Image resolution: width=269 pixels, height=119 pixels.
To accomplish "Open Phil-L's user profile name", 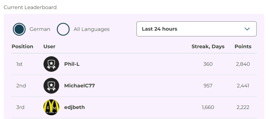I will (72, 64).
